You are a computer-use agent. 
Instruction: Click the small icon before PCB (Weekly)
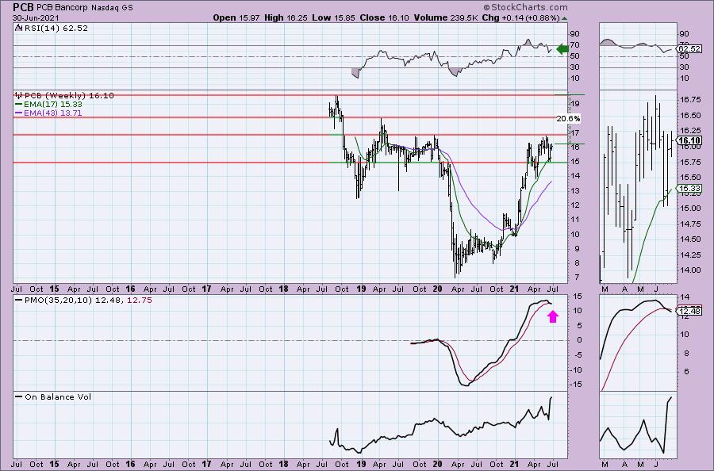pyautogui.click(x=18, y=95)
